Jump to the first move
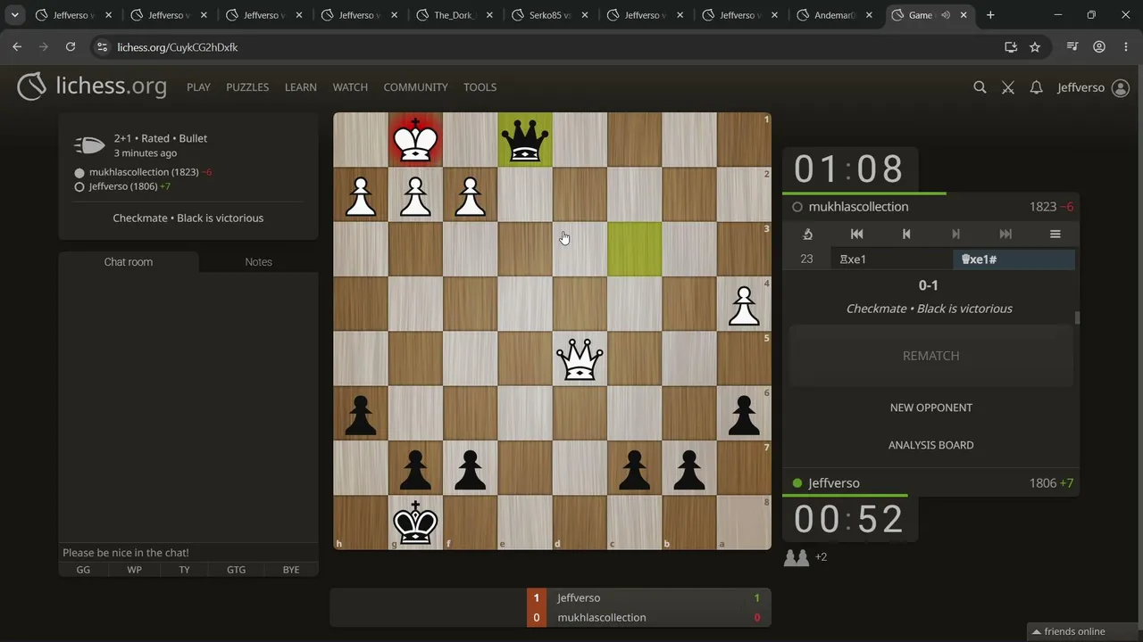The height and width of the screenshot is (642, 1143). click(856, 234)
